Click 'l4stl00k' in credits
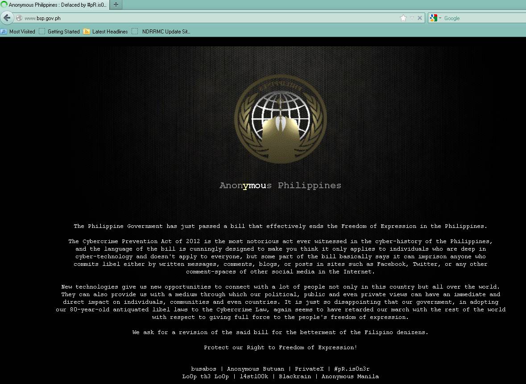Viewport: 526px width, 384px height. tap(254, 376)
